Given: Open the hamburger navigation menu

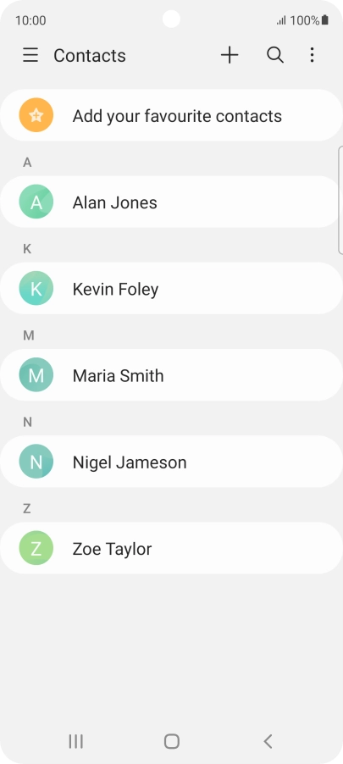Looking at the screenshot, I should 30,55.
